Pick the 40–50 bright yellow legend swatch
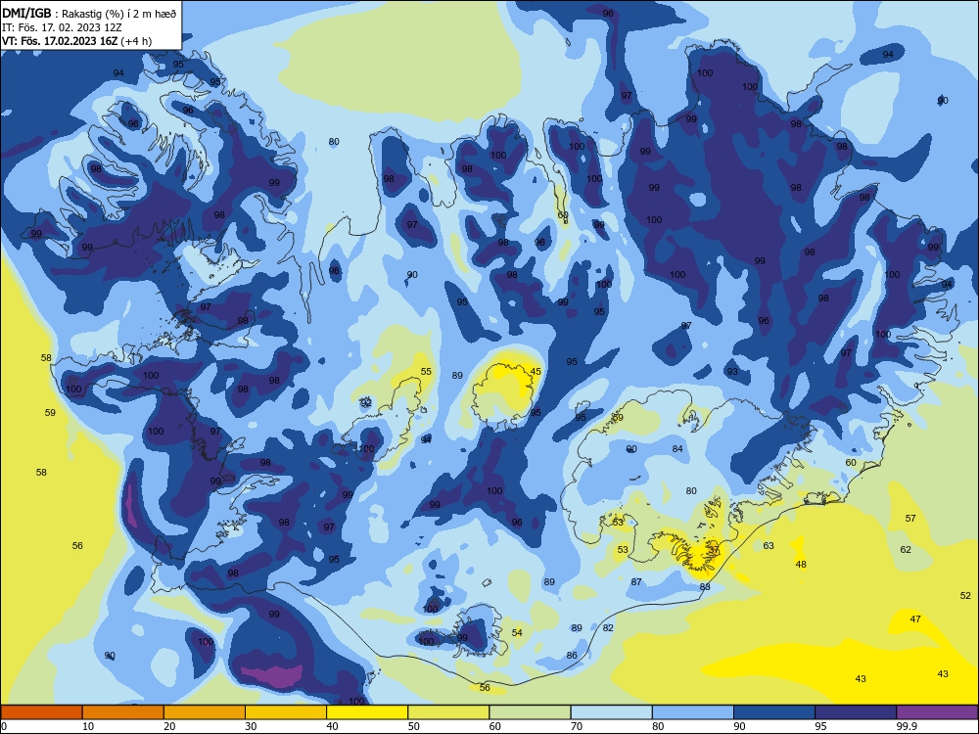979x734 pixels. (x=367, y=712)
